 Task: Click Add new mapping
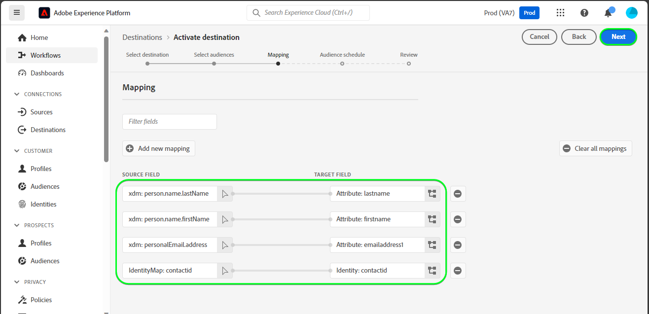(x=159, y=148)
